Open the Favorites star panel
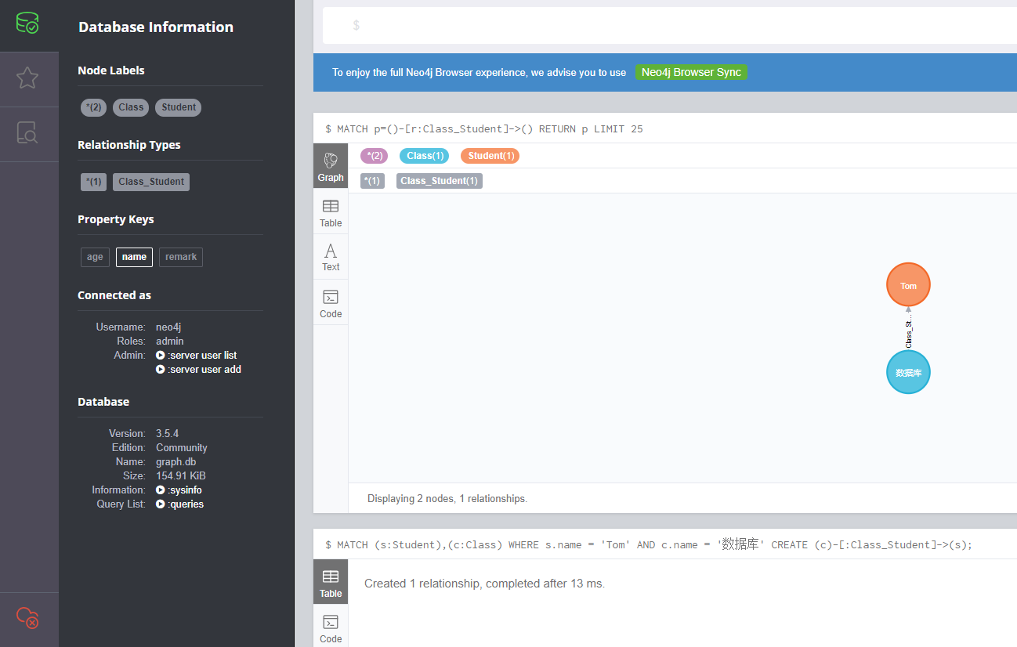 (x=29, y=78)
